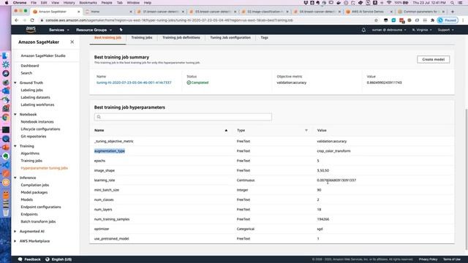Click the extensions puzzle icon in Chrome toolbar

(432, 20)
